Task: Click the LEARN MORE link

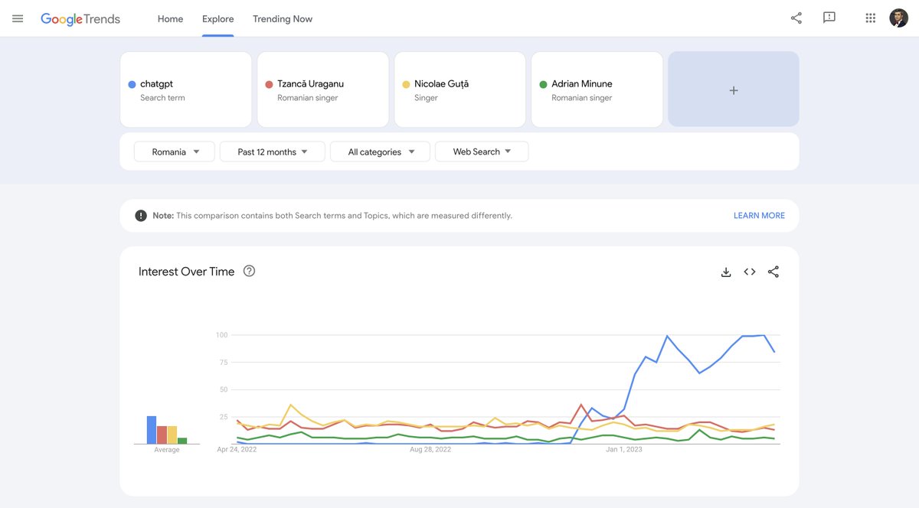Action: [x=759, y=216]
